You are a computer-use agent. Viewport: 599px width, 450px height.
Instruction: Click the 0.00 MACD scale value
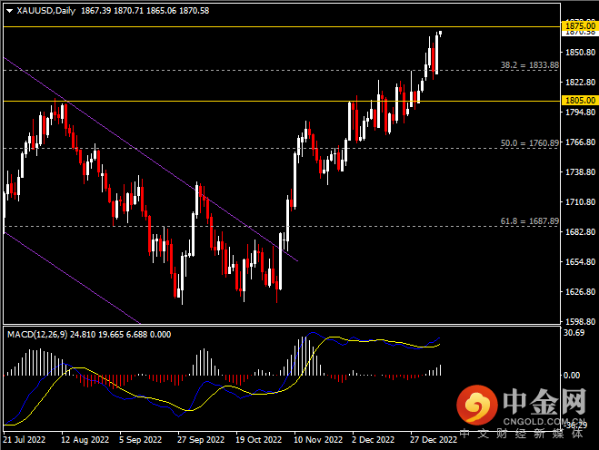click(x=572, y=375)
